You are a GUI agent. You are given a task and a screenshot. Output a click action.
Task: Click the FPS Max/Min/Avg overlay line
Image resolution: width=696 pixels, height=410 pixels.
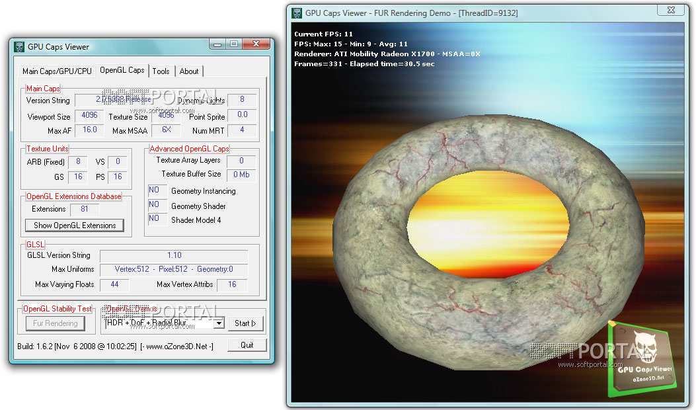tap(351, 44)
